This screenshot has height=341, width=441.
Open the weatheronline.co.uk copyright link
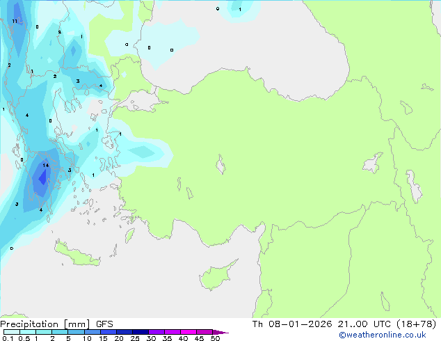pyautogui.click(x=383, y=335)
